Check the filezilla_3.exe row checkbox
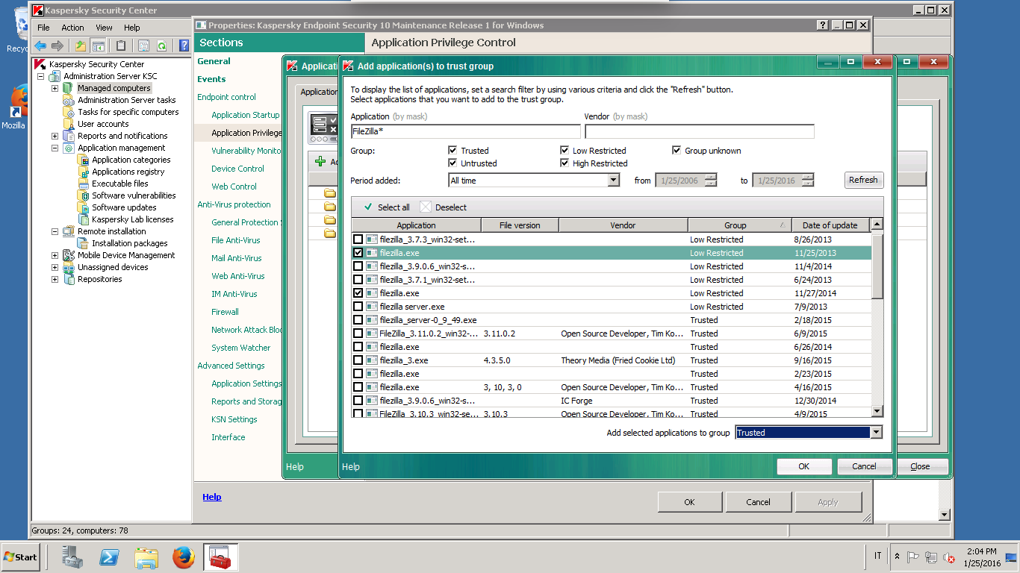This screenshot has width=1020, height=573. click(358, 360)
